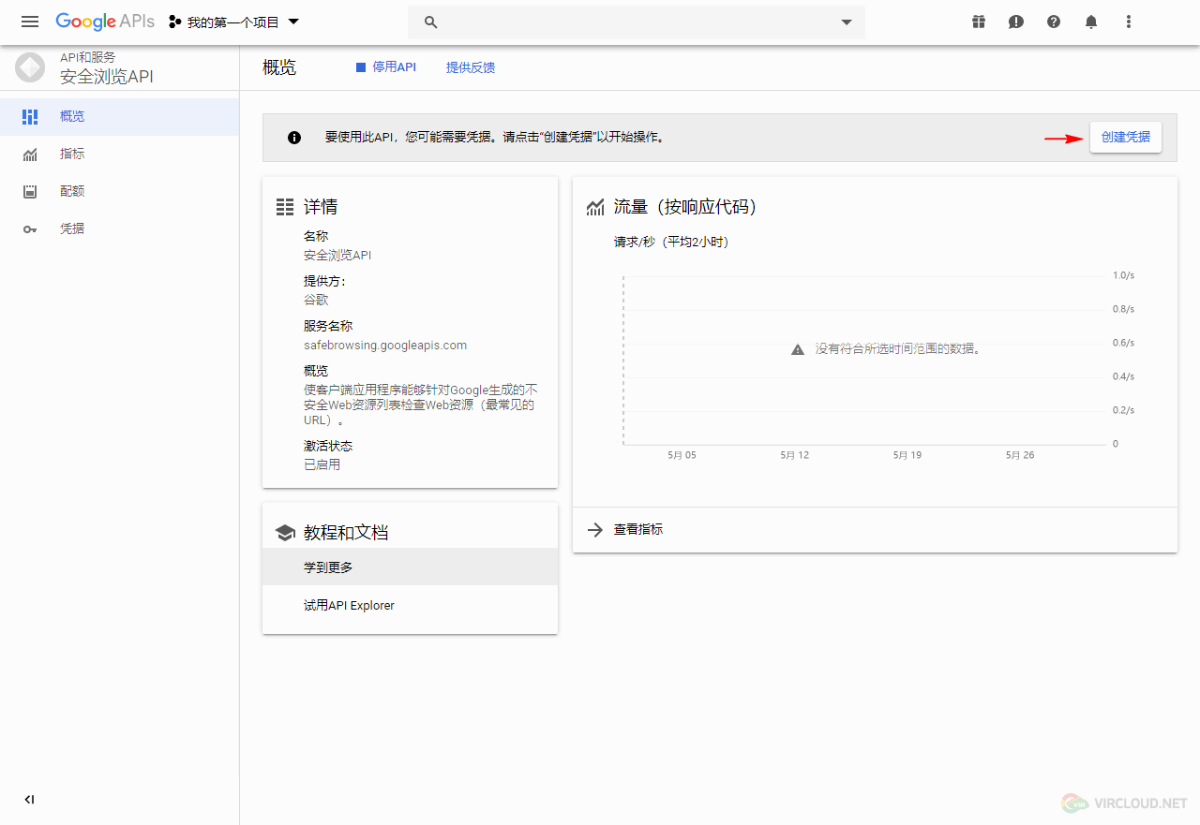Click the Google APIs logo
The image size is (1200, 825).
105,22
